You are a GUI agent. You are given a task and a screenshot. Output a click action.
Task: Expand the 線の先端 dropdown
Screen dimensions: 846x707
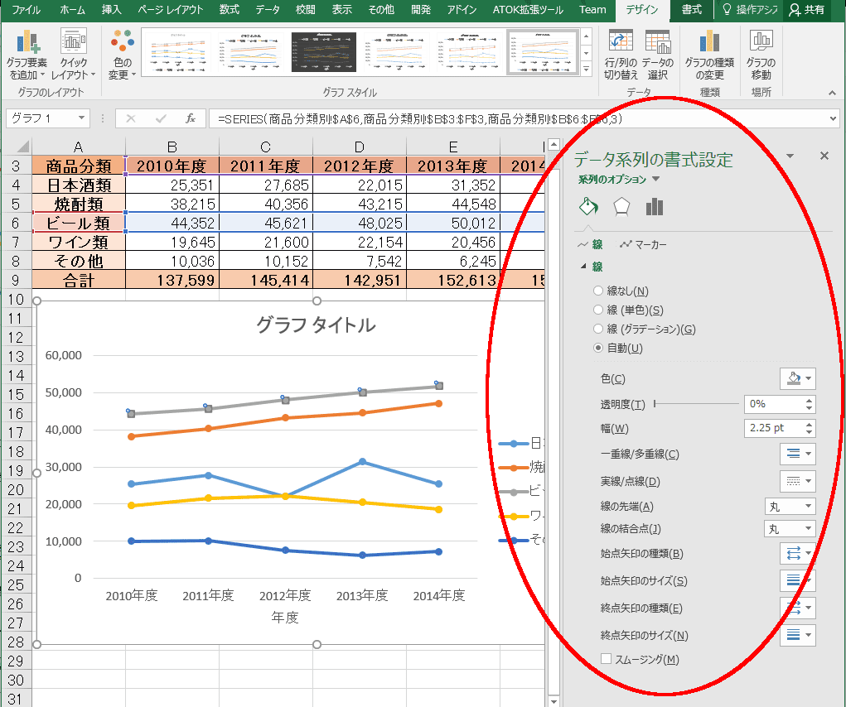790,506
